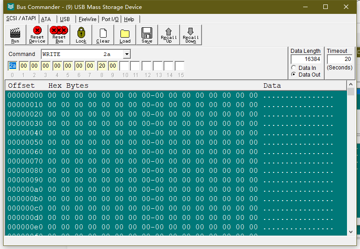Click the Data Length label
Viewport: 360px width, 249px height.
(x=305, y=51)
